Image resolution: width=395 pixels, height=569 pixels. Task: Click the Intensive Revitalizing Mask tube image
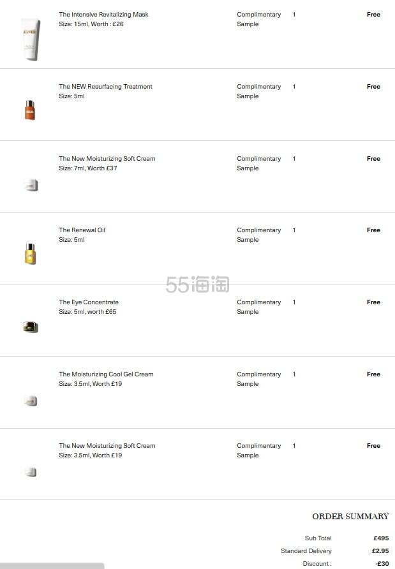31,39
